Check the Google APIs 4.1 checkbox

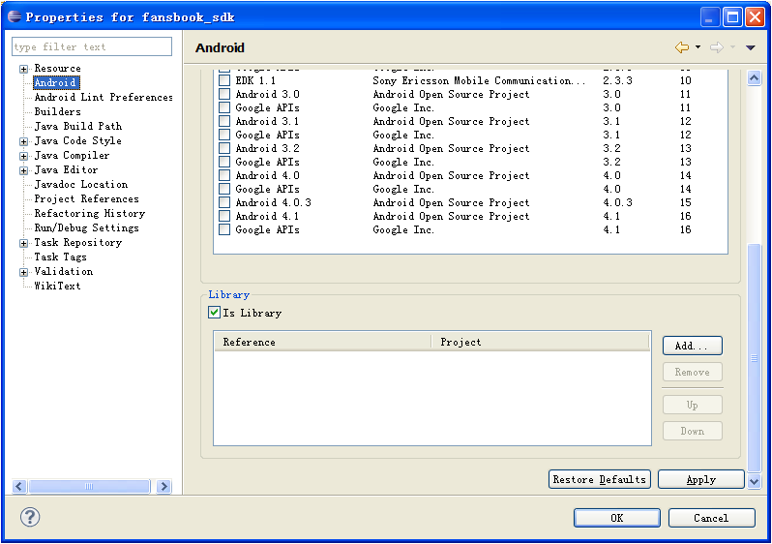[224, 229]
